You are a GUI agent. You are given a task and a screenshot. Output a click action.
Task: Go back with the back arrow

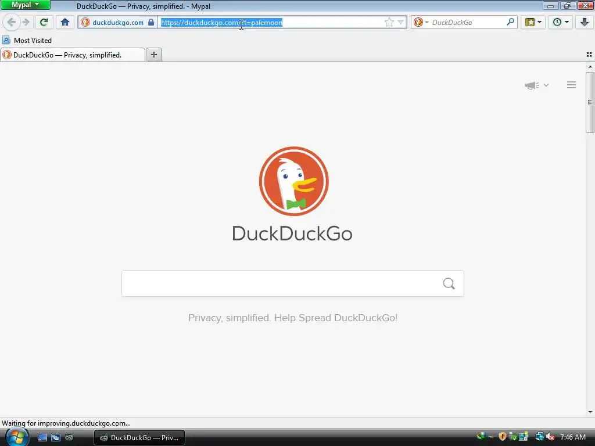pos(12,22)
